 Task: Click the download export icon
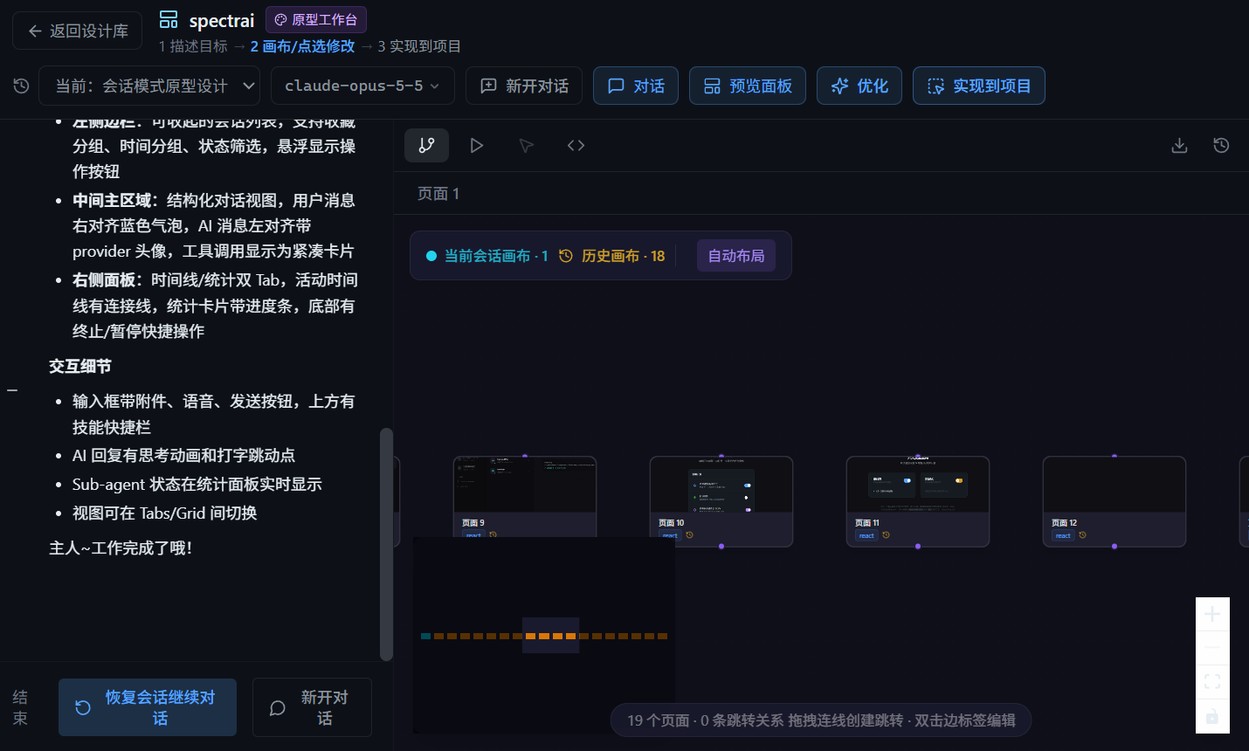pos(1179,145)
